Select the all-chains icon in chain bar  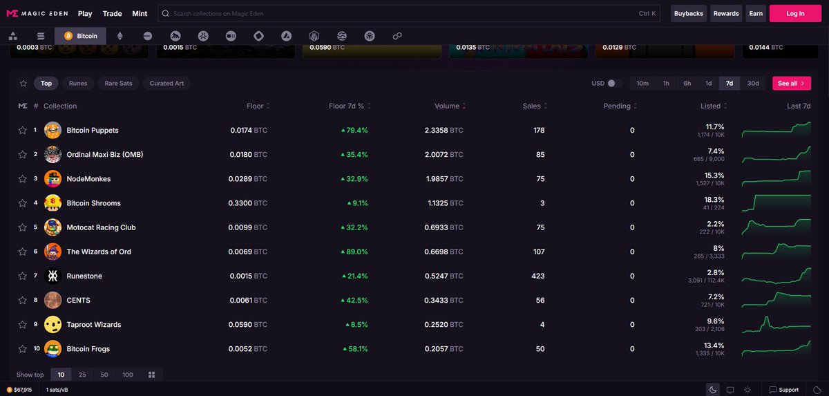(x=13, y=36)
